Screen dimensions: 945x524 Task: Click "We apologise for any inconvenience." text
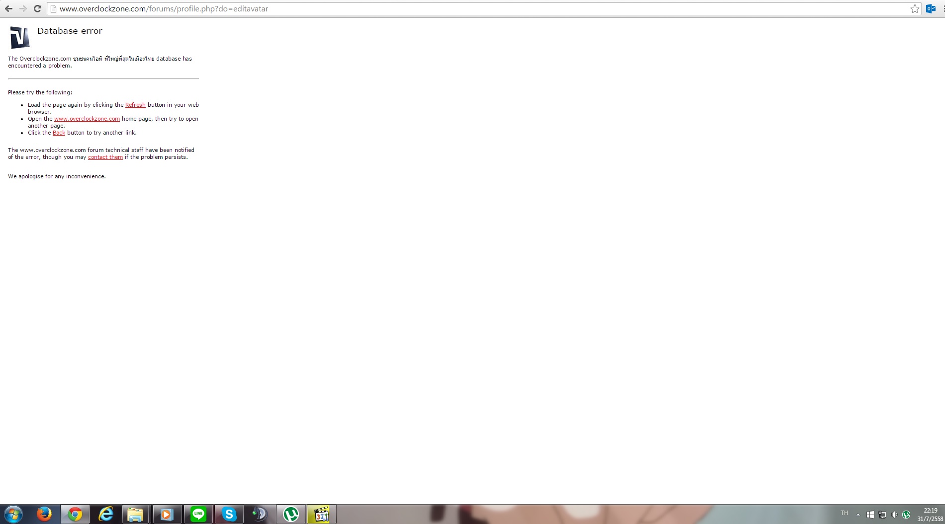point(57,176)
